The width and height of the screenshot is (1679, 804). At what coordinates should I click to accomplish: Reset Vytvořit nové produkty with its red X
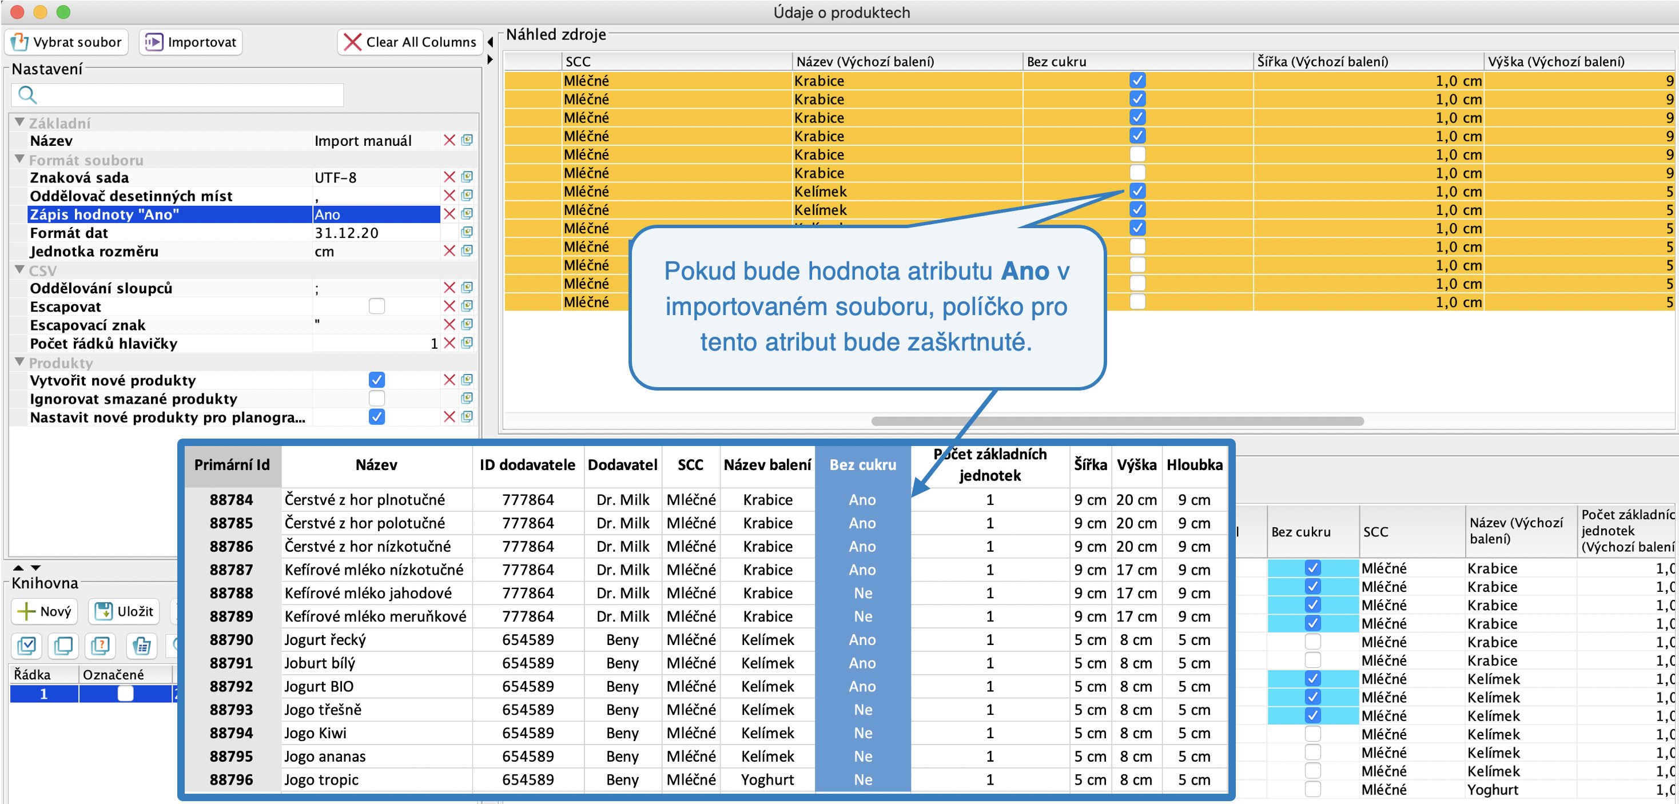[449, 380]
